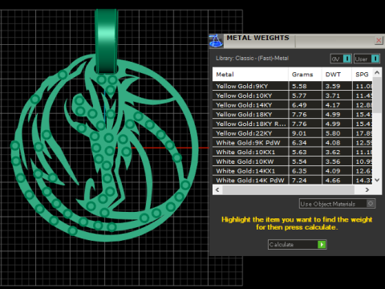Select Yellow Gold:9KY row
Viewport: 385px width, 289px height.
point(292,86)
